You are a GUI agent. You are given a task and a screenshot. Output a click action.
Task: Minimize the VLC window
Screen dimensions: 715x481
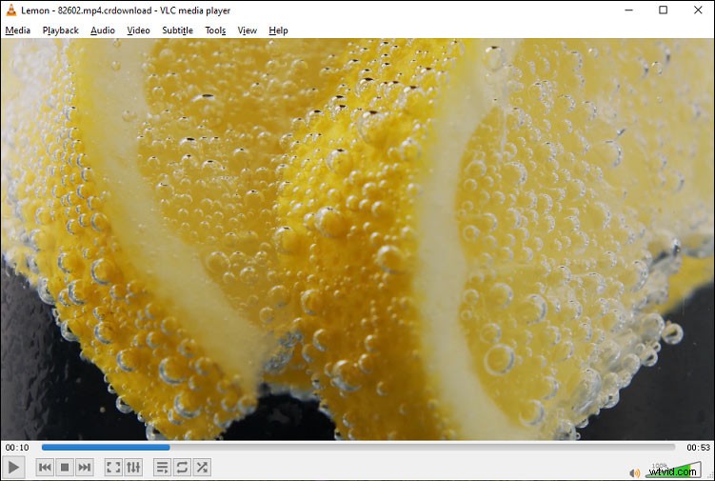click(x=628, y=10)
